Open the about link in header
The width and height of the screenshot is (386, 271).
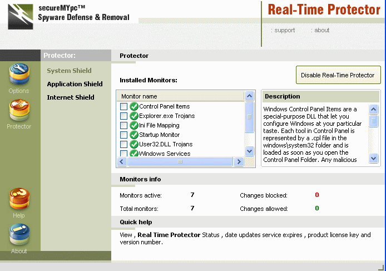click(320, 30)
